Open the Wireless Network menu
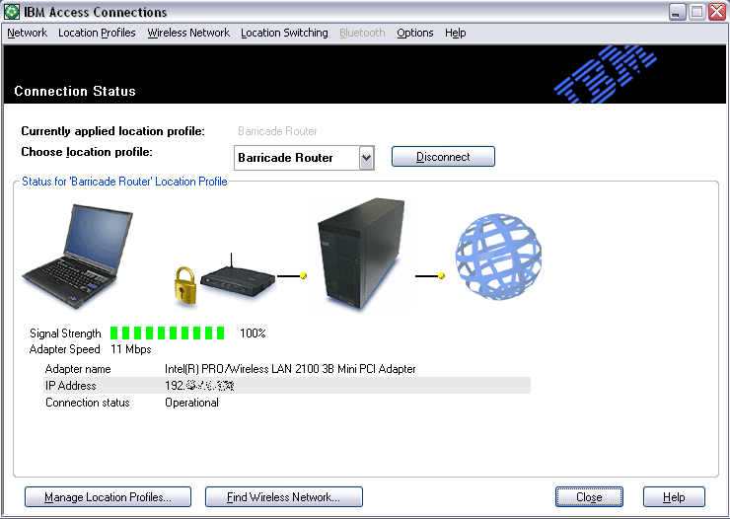730x519 pixels. tap(188, 33)
